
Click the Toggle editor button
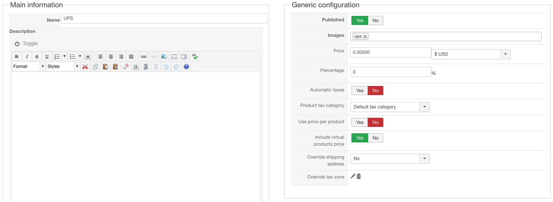pyautogui.click(x=26, y=43)
